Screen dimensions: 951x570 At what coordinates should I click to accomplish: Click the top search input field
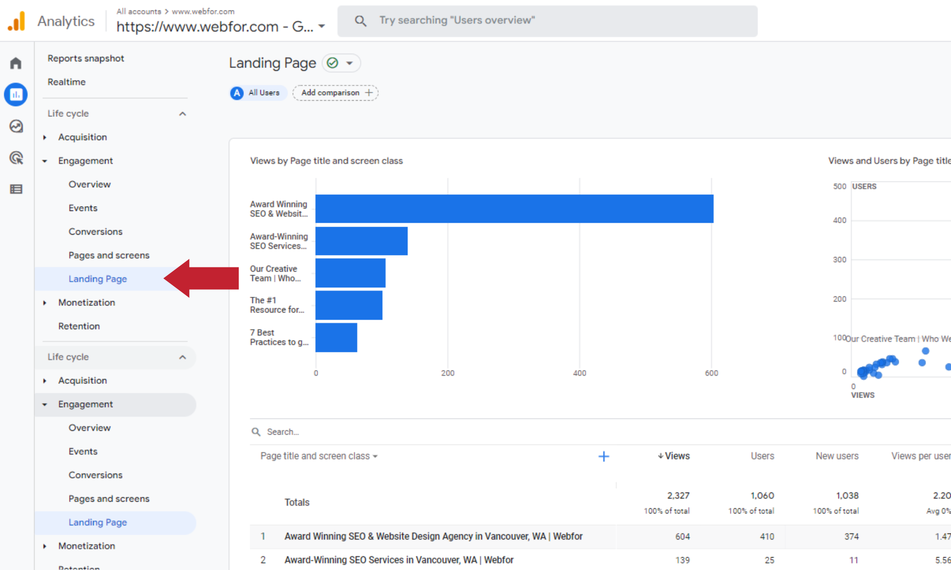(547, 21)
